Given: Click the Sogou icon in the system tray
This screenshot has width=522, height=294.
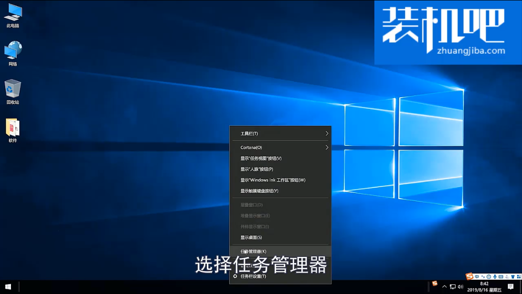Looking at the screenshot, I should pyautogui.click(x=435, y=284).
